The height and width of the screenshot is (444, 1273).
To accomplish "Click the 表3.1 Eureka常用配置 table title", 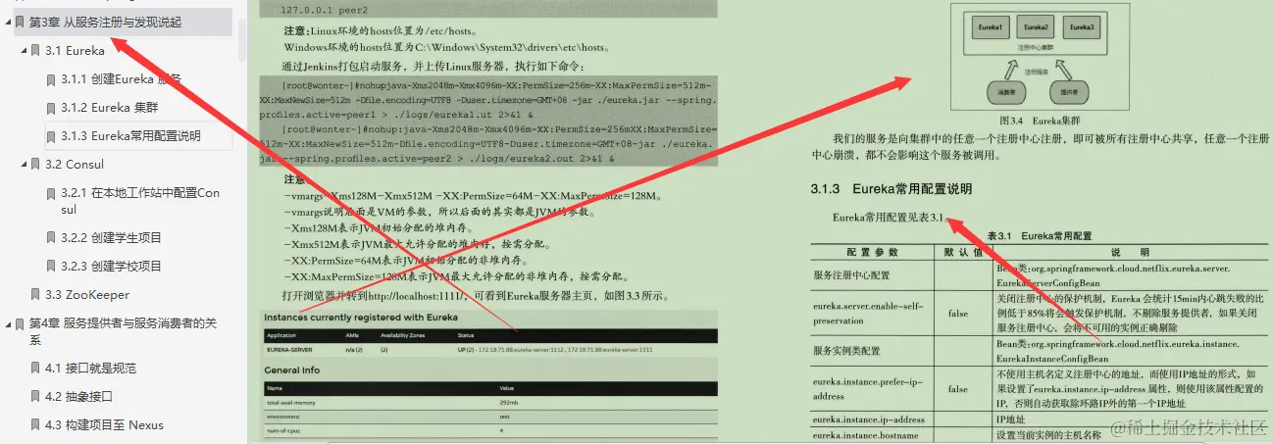I will point(1039,236).
